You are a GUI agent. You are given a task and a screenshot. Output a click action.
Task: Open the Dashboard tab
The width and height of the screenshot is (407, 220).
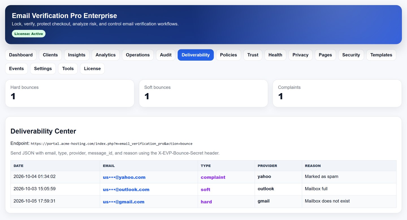21,55
